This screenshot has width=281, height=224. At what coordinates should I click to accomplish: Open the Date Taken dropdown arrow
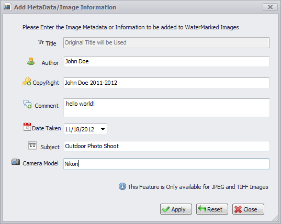coord(103,129)
